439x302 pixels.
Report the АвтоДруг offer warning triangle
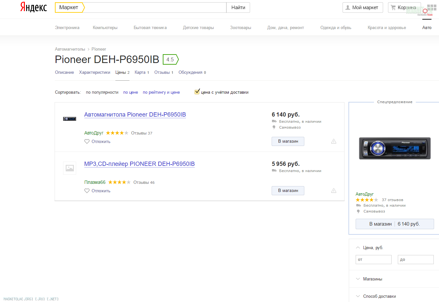334,141
